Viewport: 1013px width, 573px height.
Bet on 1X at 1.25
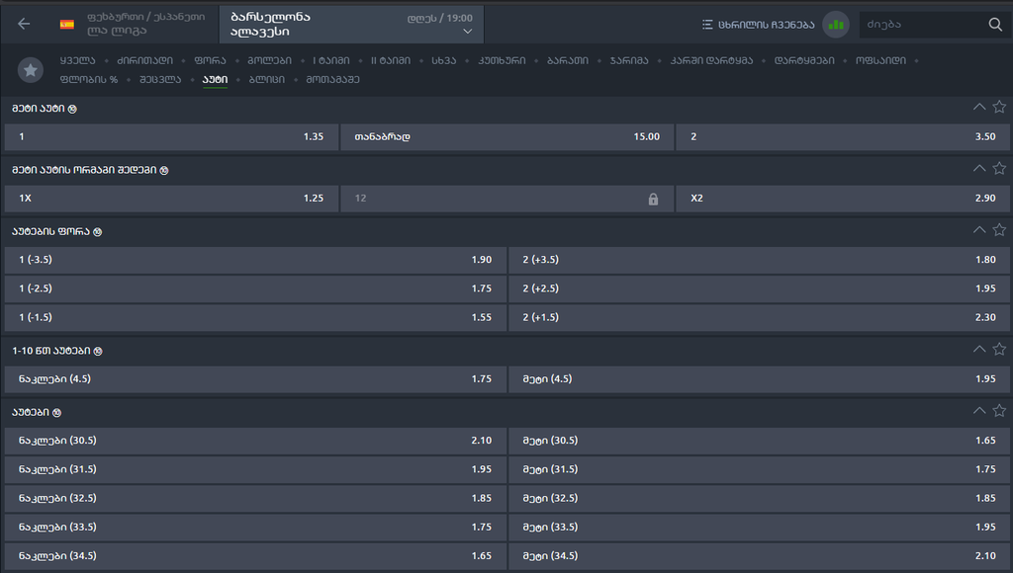point(171,199)
